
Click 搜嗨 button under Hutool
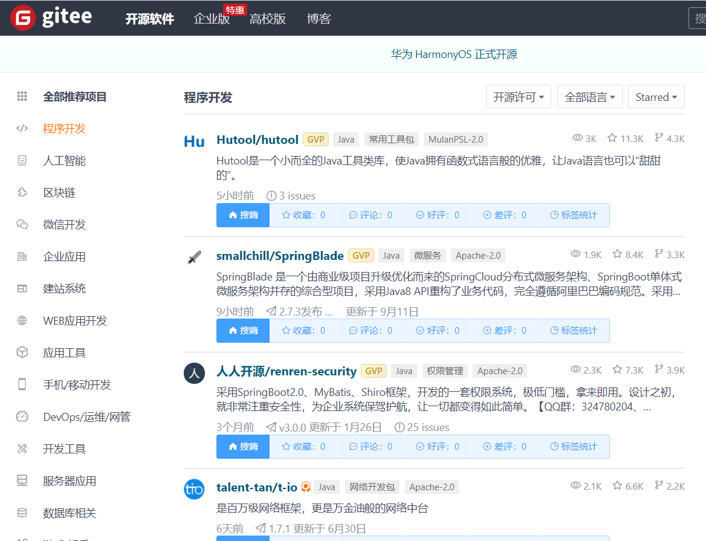(x=243, y=215)
